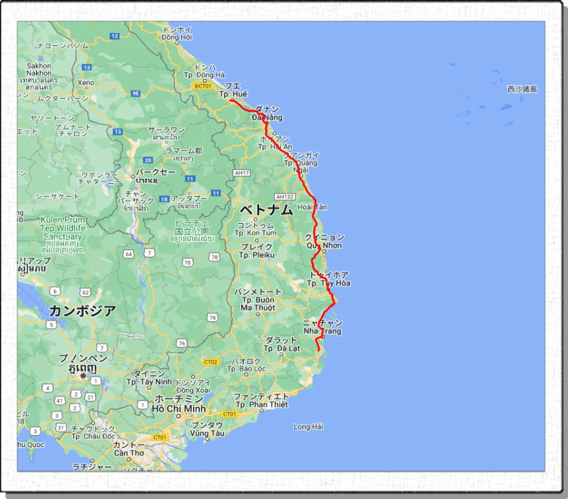
Task: Click the route 64 shield in Cambodia
Action: click(128, 253)
